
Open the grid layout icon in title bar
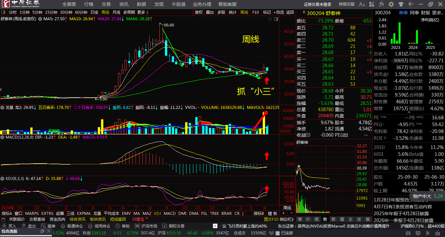click(x=372, y=4)
